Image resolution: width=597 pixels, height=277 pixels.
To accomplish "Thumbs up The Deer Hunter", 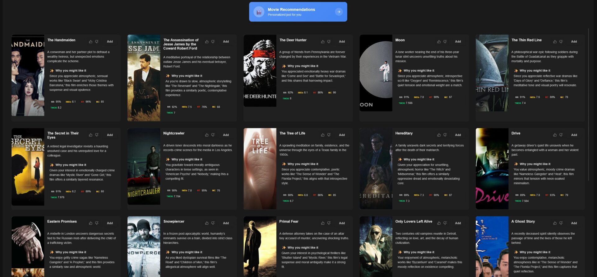I will coord(323,42).
